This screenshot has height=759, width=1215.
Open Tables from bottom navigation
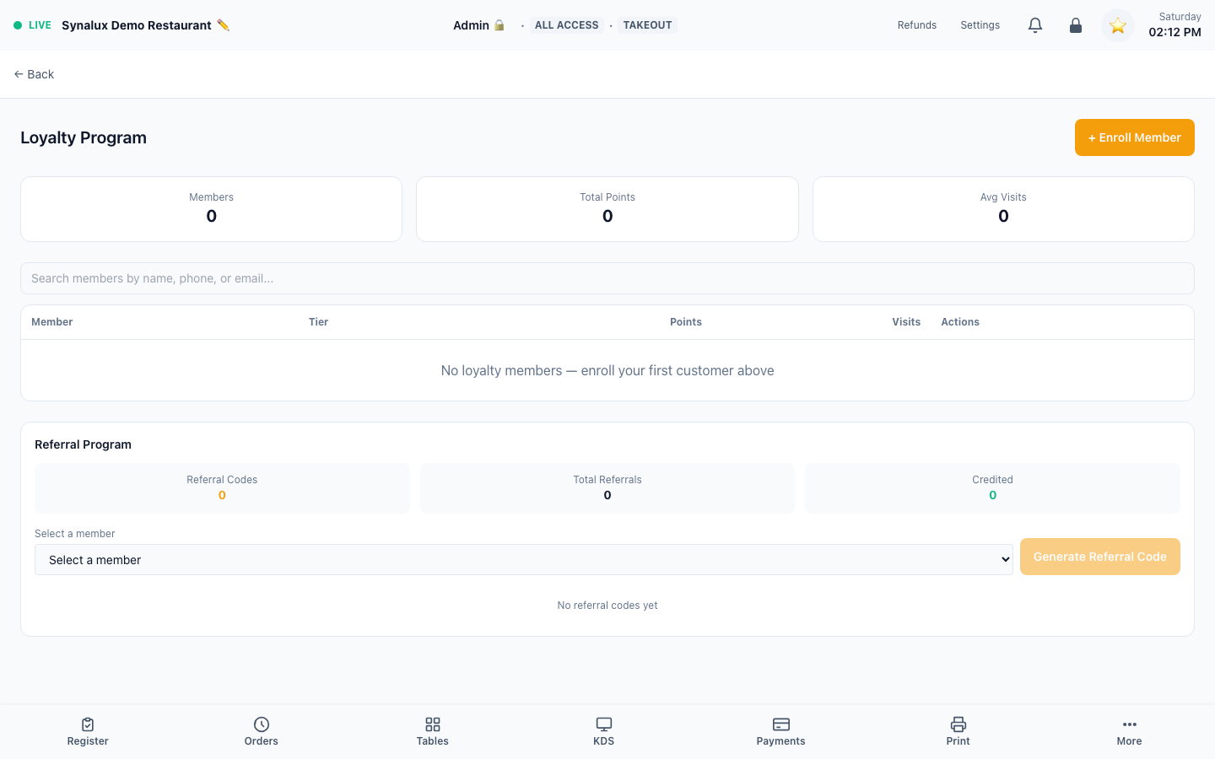click(433, 732)
